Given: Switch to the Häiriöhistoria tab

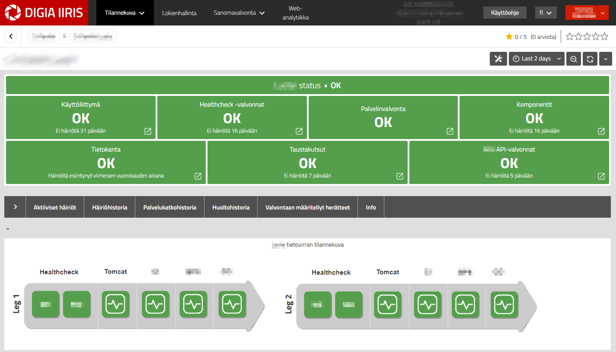Looking at the screenshot, I should [x=110, y=207].
